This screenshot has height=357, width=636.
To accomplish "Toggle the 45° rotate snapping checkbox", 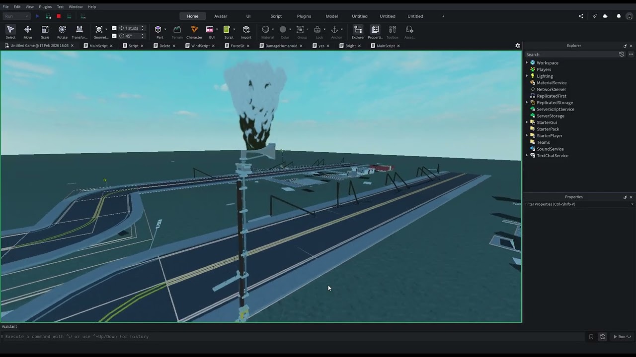I will click(x=114, y=36).
